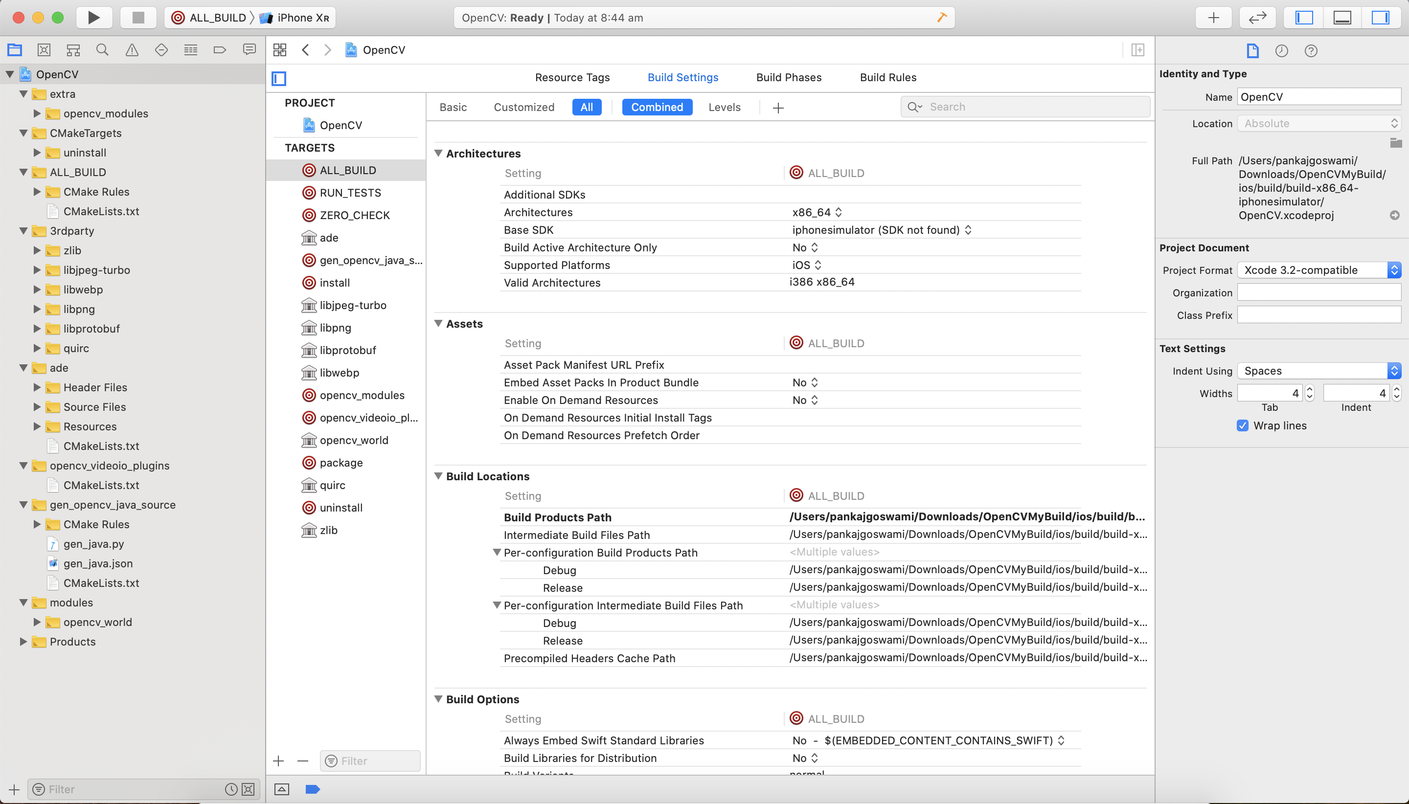Click the Organization text field
This screenshot has width=1409, height=804.
pyautogui.click(x=1319, y=292)
